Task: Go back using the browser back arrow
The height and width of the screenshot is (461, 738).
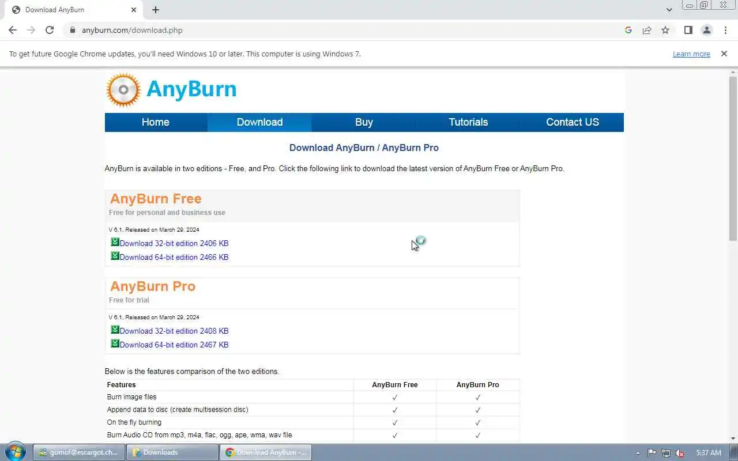Action: point(13,30)
